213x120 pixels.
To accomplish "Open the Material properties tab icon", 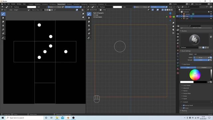I will click(178, 69).
